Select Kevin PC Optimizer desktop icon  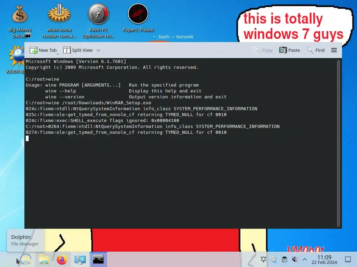click(x=98, y=21)
